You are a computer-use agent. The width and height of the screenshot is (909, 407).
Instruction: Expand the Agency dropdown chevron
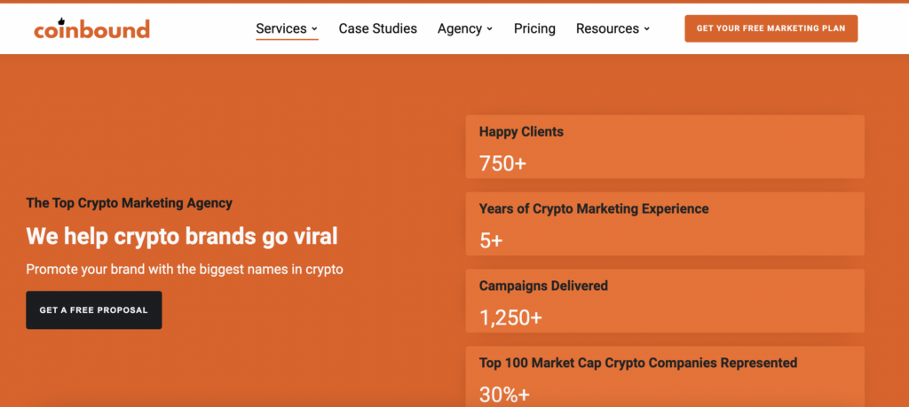pos(489,29)
